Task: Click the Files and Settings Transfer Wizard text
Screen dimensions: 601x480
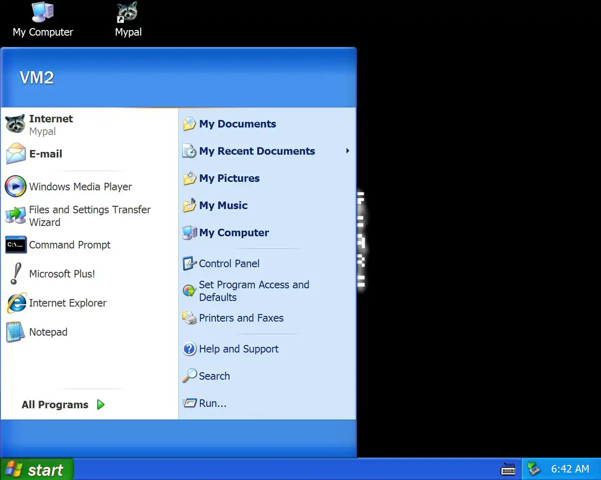Action: pos(90,216)
